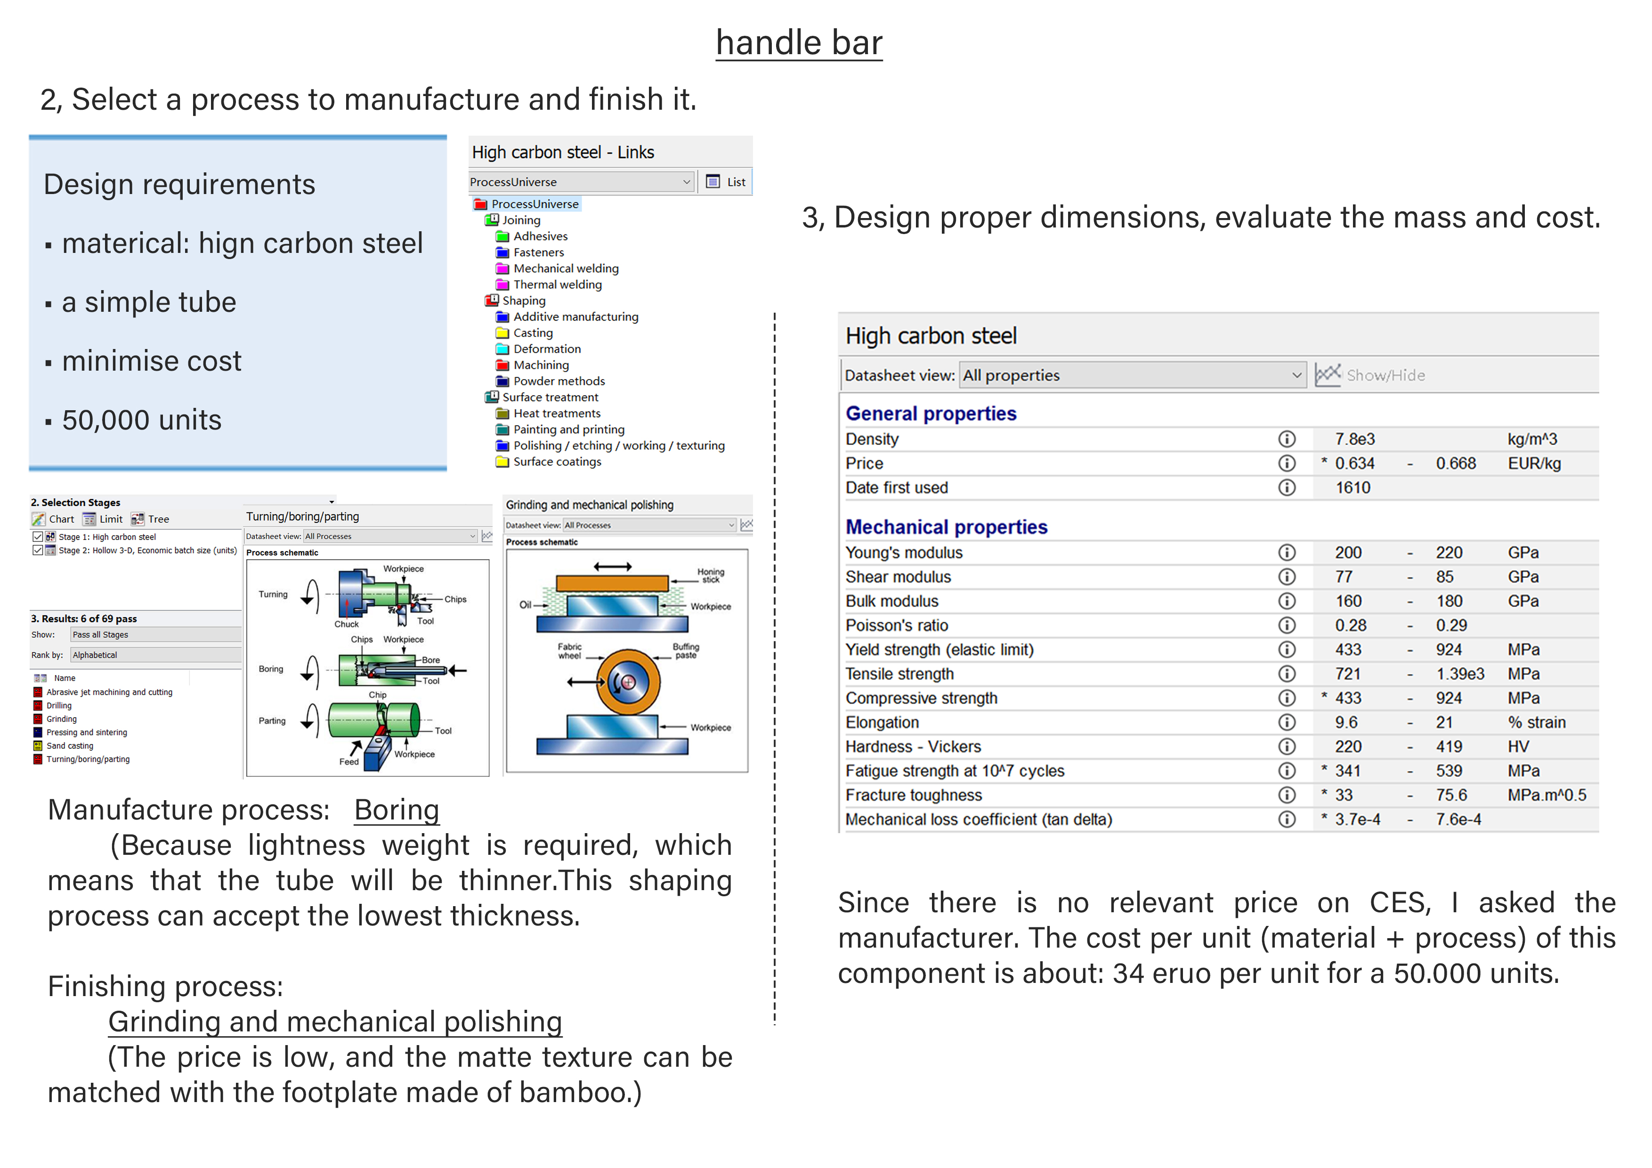Click the info icon for Hardness - Vickers
The width and height of the screenshot is (1652, 1168).
pyautogui.click(x=1287, y=746)
